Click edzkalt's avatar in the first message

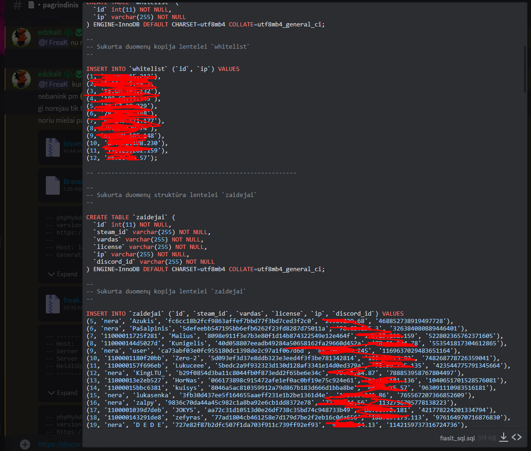(x=21, y=38)
